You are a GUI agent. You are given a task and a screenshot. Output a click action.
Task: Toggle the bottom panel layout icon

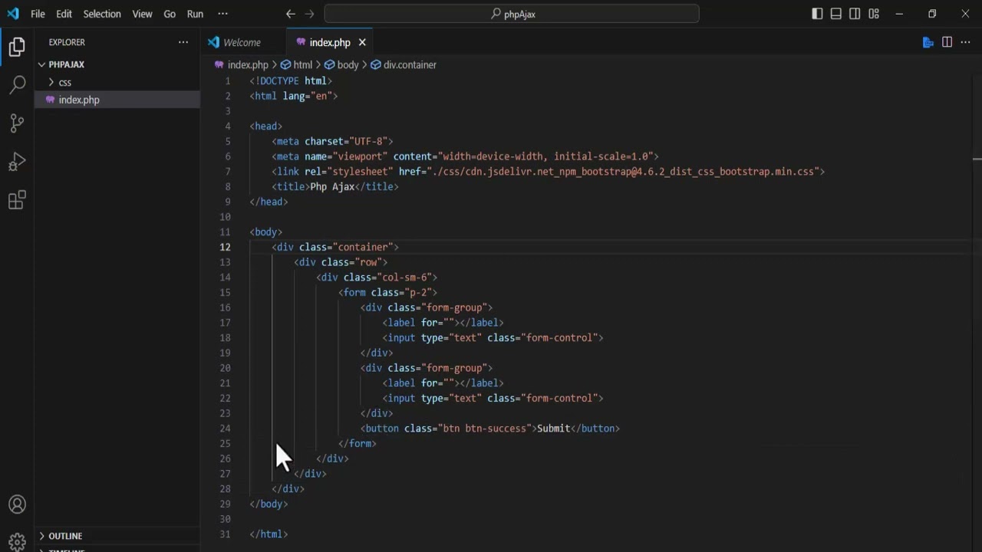click(x=835, y=14)
